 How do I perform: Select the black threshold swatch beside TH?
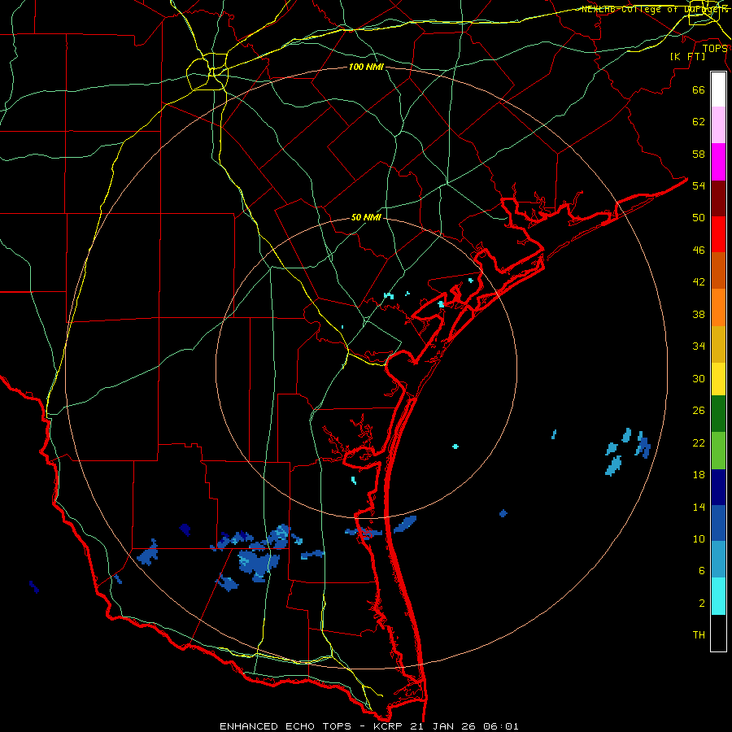718,633
